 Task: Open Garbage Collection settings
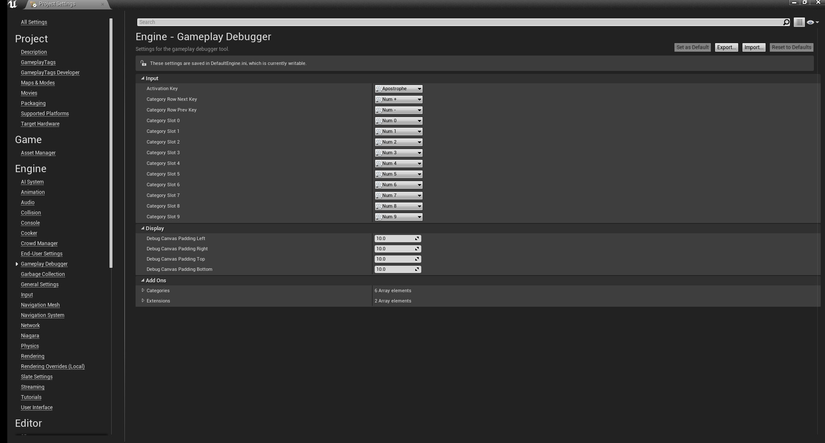[x=43, y=274]
